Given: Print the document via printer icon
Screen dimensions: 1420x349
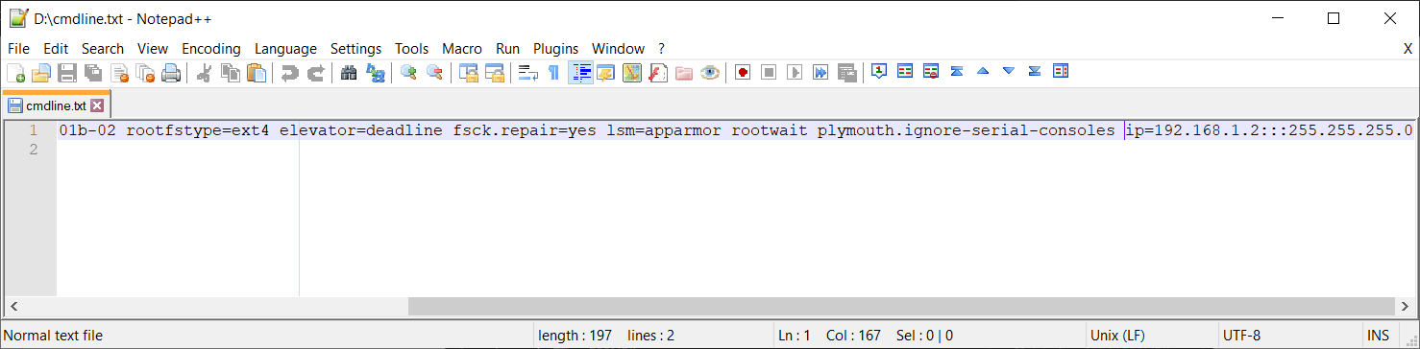Looking at the screenshot, I should point(171,72).
